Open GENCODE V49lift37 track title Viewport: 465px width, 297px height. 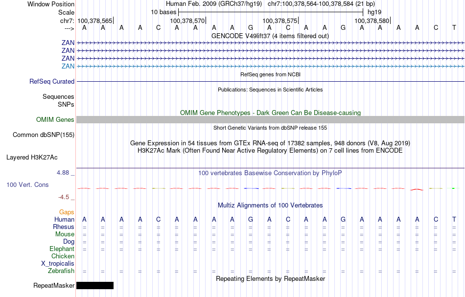[x=270, y=36]
